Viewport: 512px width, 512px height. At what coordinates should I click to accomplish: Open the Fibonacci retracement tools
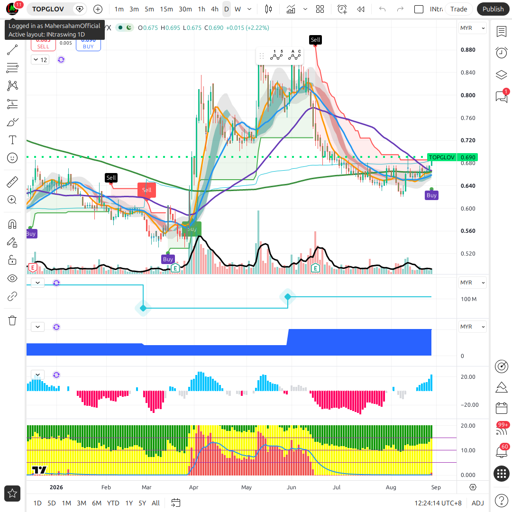(x=12, y=68)
